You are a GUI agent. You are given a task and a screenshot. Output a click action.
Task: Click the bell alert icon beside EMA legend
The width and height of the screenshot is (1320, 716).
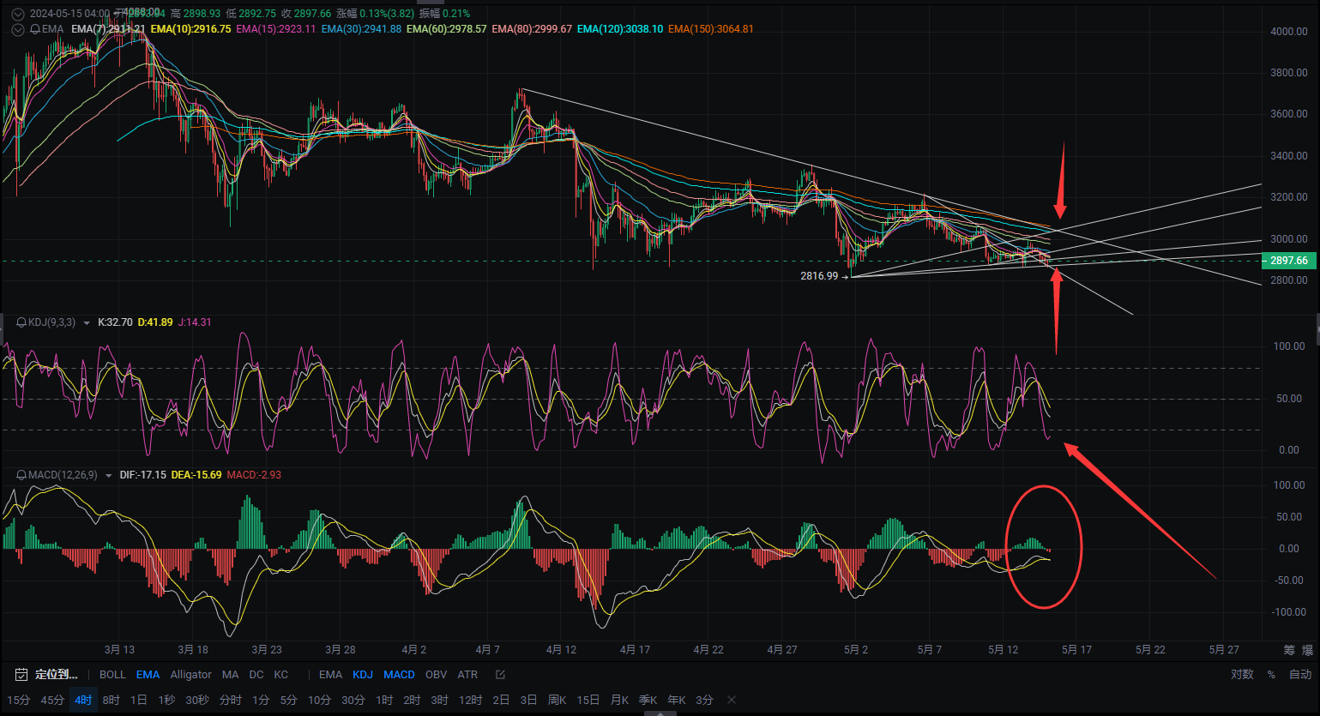(35, 29)
